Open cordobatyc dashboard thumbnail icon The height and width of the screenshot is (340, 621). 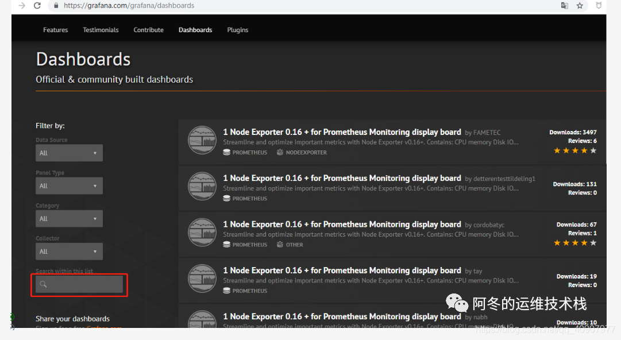(202, 233)
